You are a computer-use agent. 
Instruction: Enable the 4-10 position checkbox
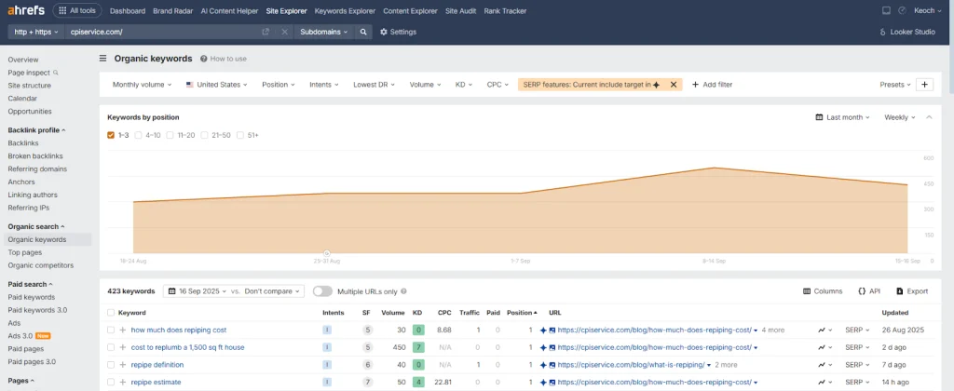pyautogui.click(x=139, y=135)
